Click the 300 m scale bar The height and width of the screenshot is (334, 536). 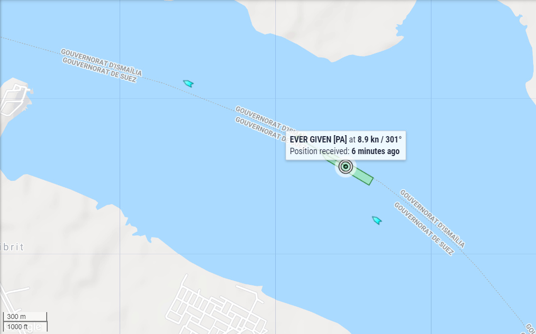[25, 316]
